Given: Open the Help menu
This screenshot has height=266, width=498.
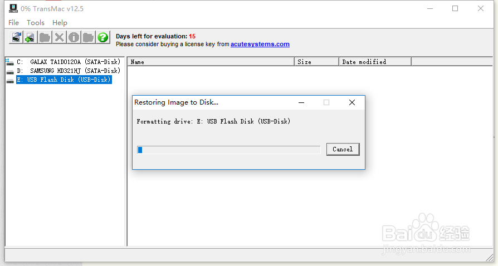Looking at the screenshot, I should pyautogui.click(x=60, y=22).
